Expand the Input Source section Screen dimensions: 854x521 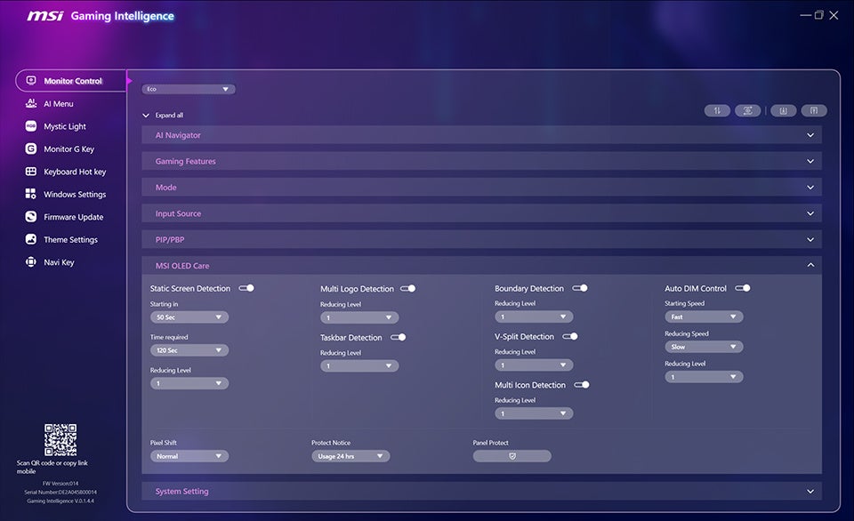[x=481, y=213]
